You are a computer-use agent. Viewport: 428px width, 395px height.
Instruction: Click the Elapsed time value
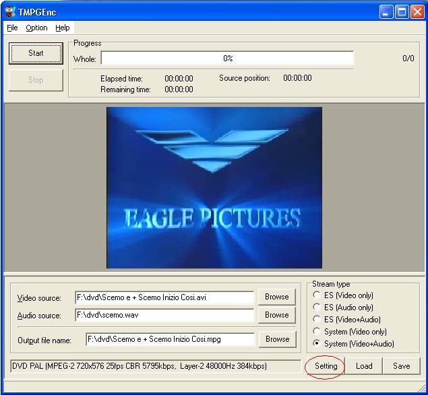coord(179,79)
